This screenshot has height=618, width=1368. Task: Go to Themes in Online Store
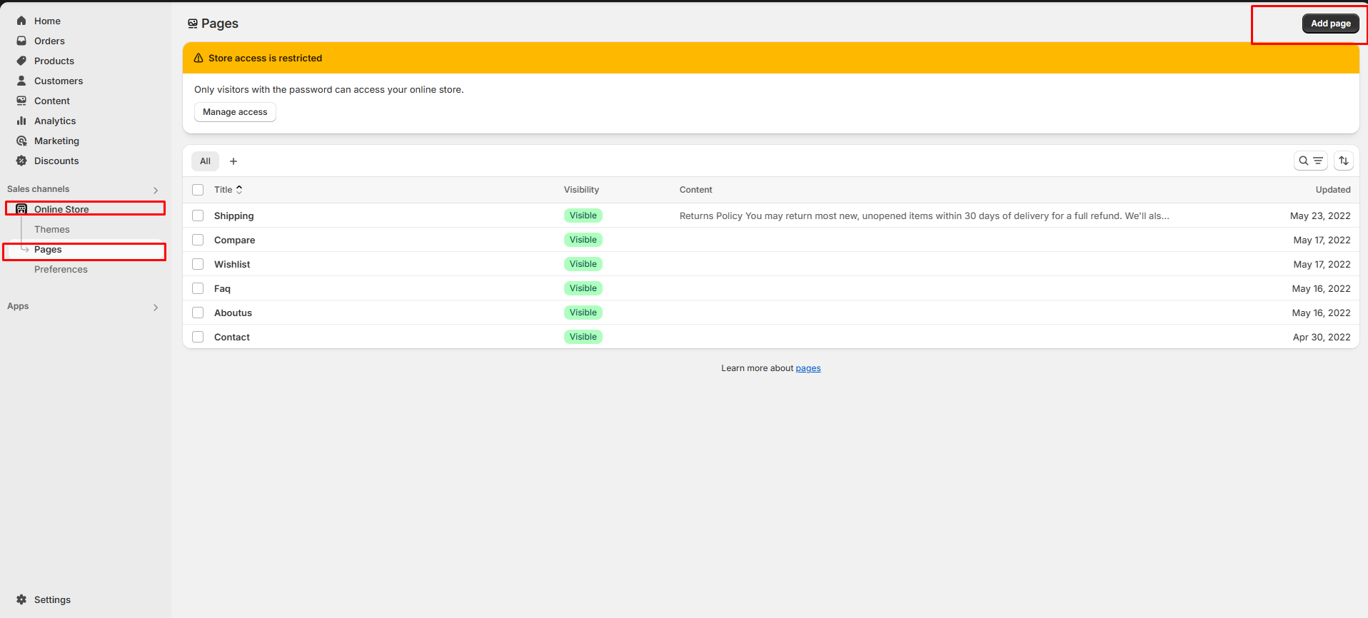coord(52,229)
